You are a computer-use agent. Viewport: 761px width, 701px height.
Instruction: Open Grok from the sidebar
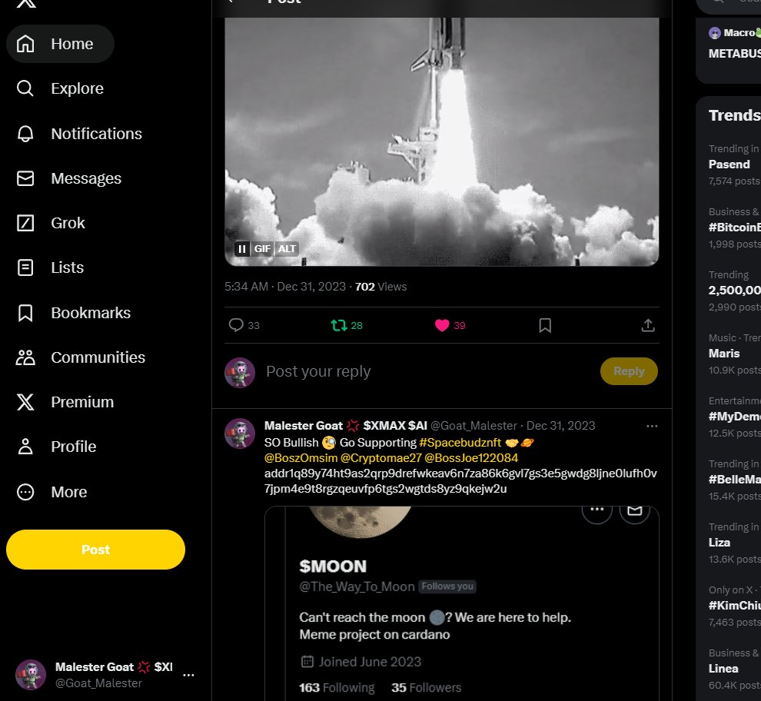[x=52, y=223]
